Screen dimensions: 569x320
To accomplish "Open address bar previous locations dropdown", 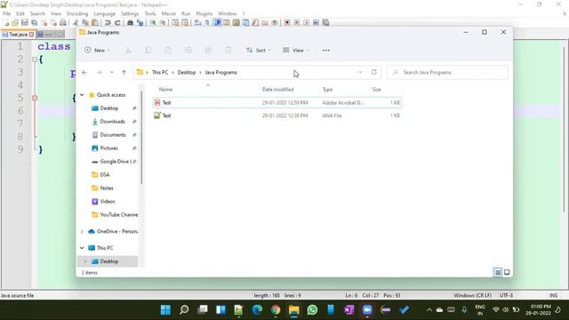I will [x=360, y=72].
